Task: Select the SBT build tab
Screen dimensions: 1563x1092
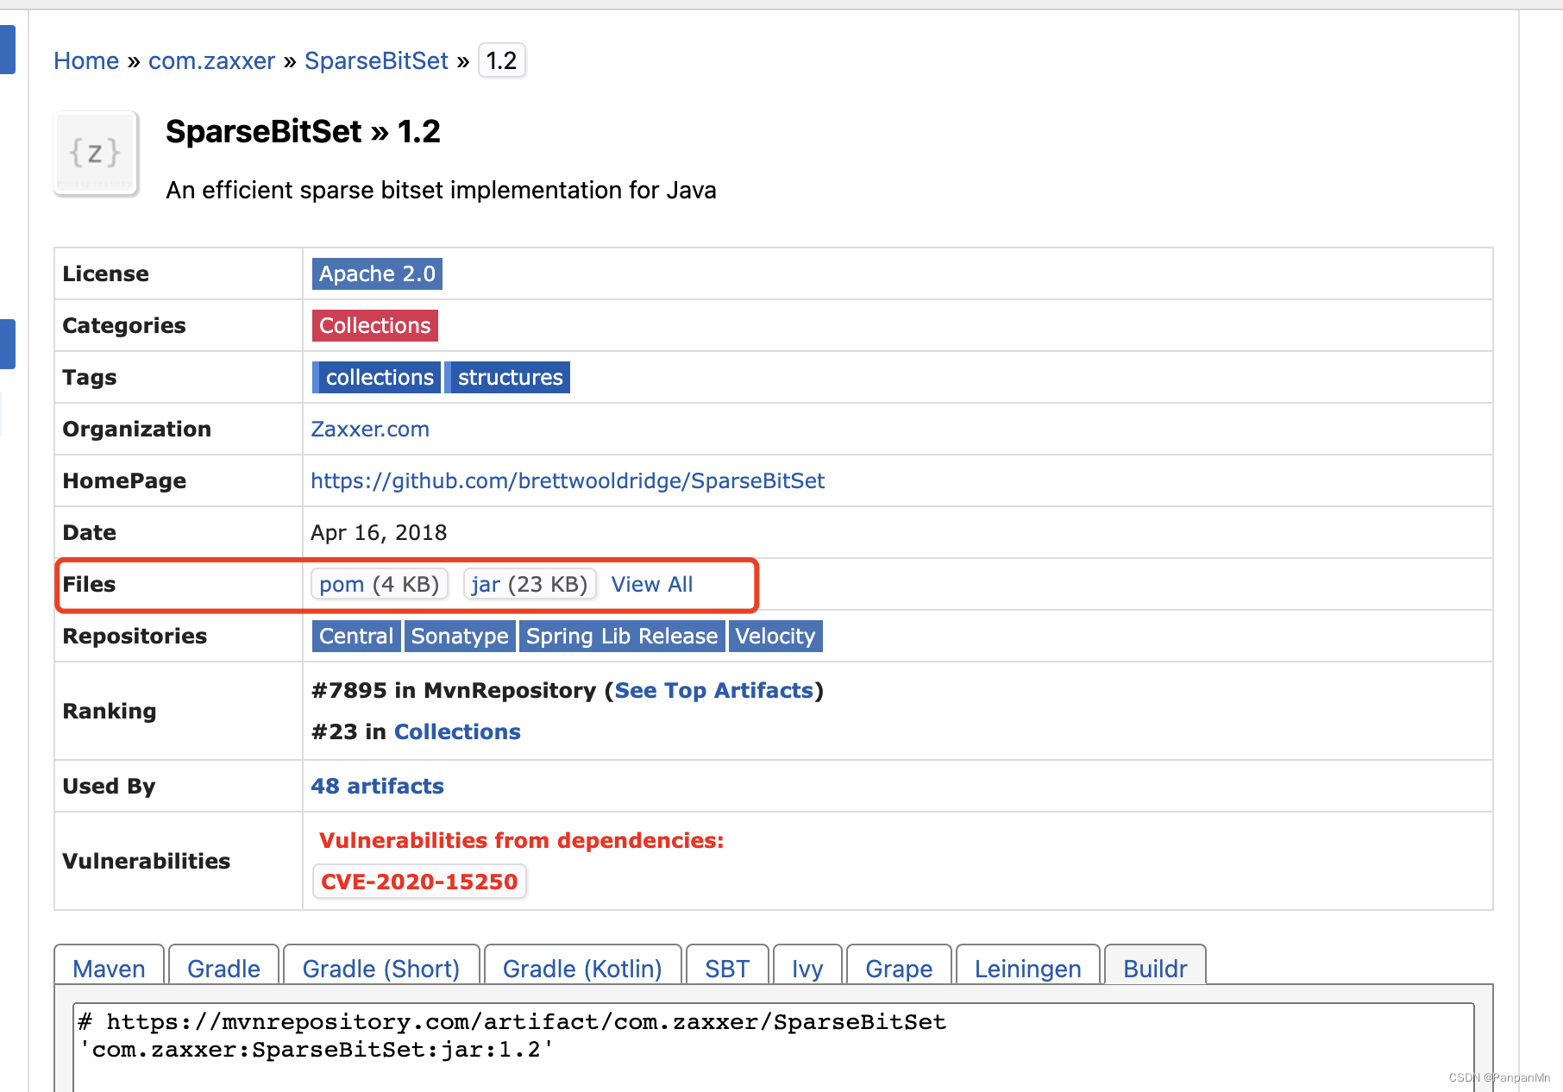Action: pos(727,968)
